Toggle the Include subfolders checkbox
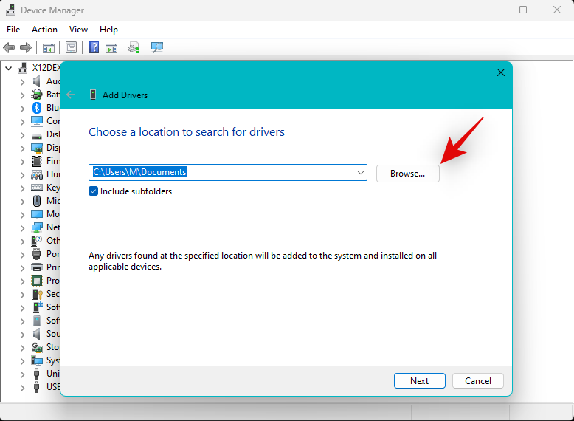The image size is (574, 421). pyautogui.click(x=93, y=191)
